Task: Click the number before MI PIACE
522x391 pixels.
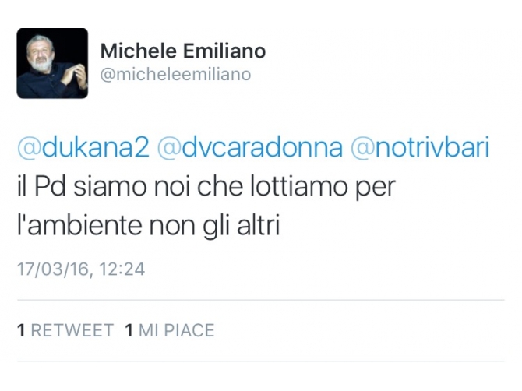Action: (x=129, y=330)
